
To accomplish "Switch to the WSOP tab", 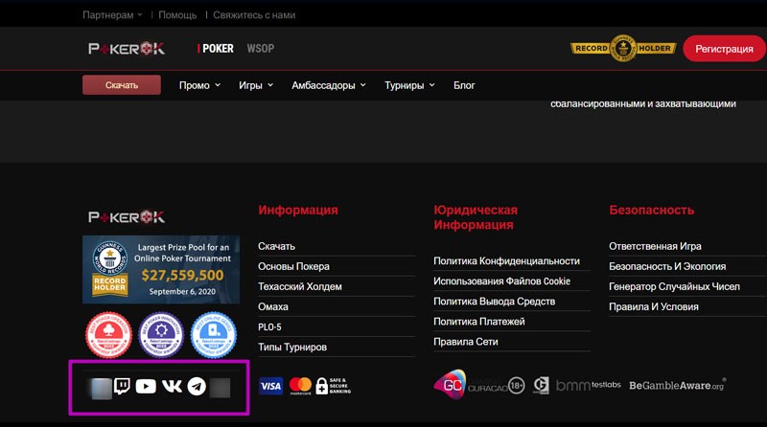I will point(260,49).
